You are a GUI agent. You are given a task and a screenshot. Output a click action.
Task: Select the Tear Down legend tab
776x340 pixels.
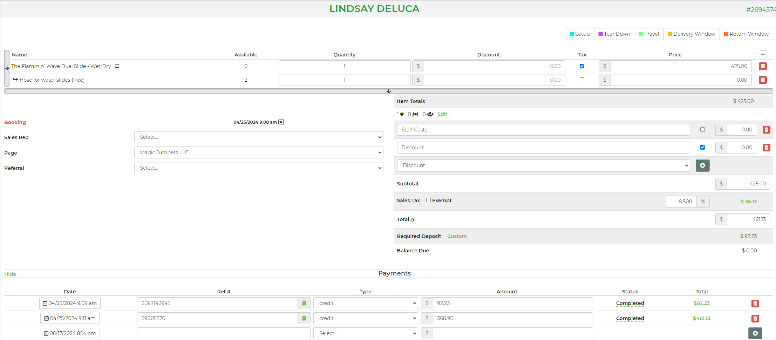click(x=614, y=34)
